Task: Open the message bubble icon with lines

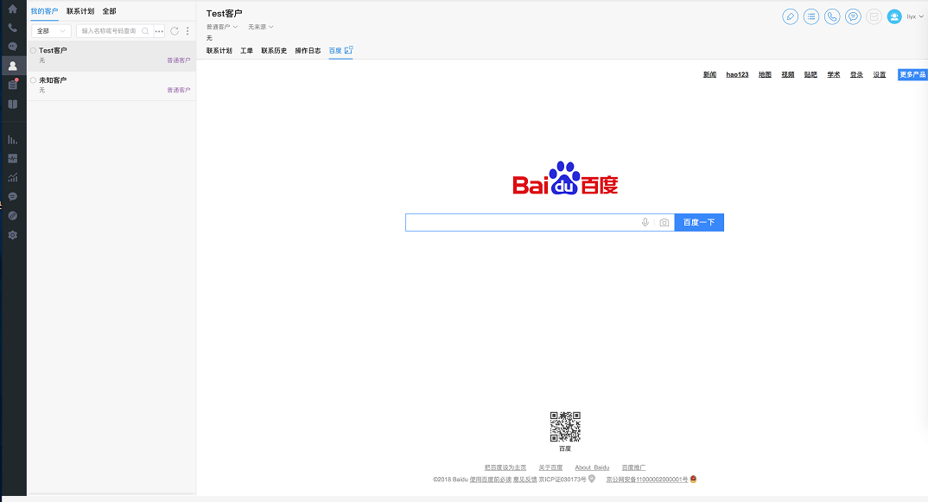Action: tap(12, 196)
